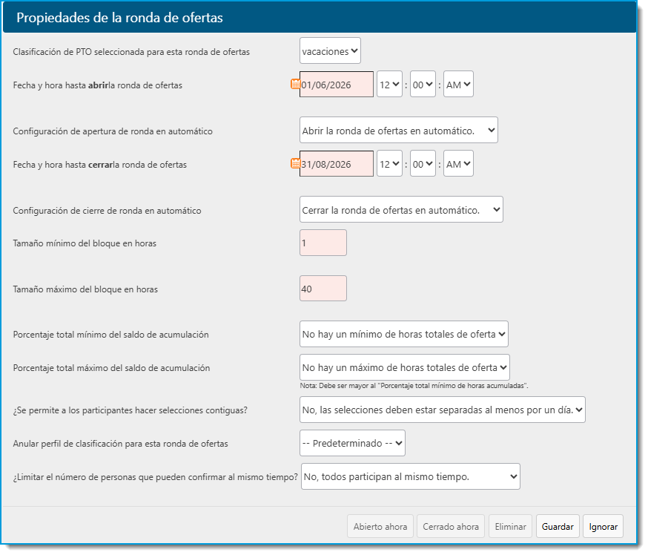Select the opening minutes dropdown

(423, 85)
